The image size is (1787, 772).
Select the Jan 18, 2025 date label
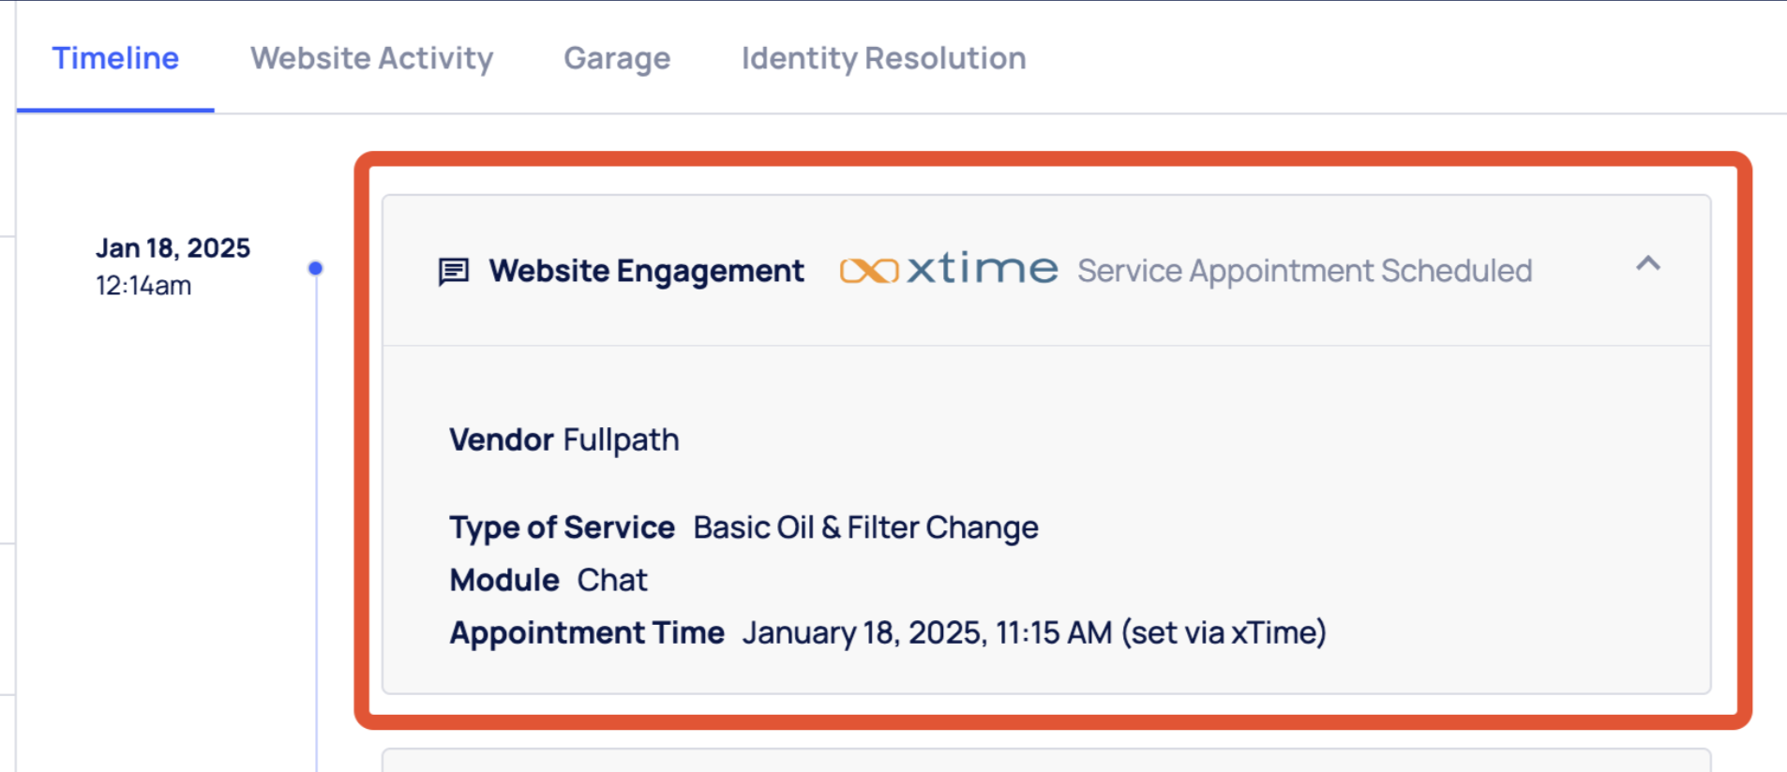tap(173, 247)
